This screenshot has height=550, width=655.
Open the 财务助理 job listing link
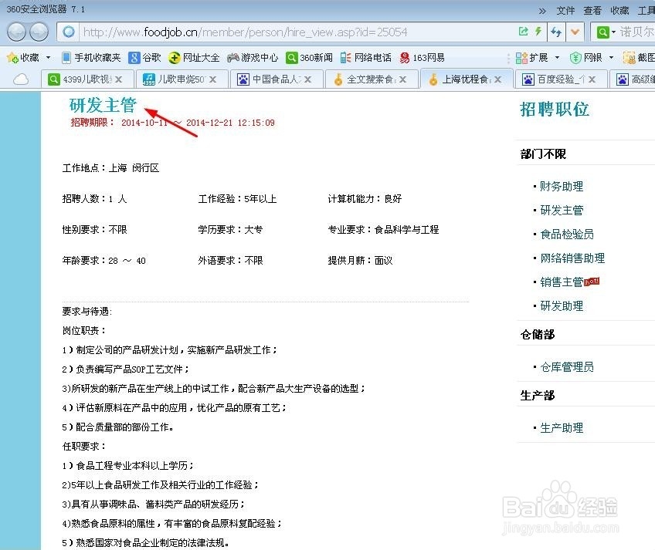(562, 185)
